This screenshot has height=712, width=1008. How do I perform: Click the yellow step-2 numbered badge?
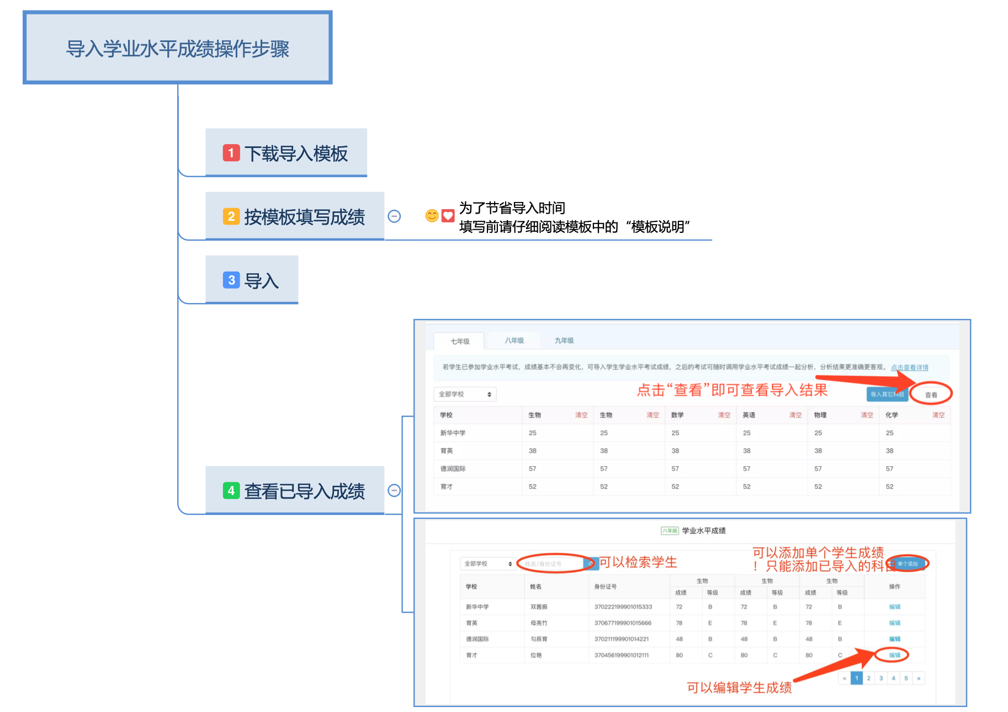coord(232,217)
